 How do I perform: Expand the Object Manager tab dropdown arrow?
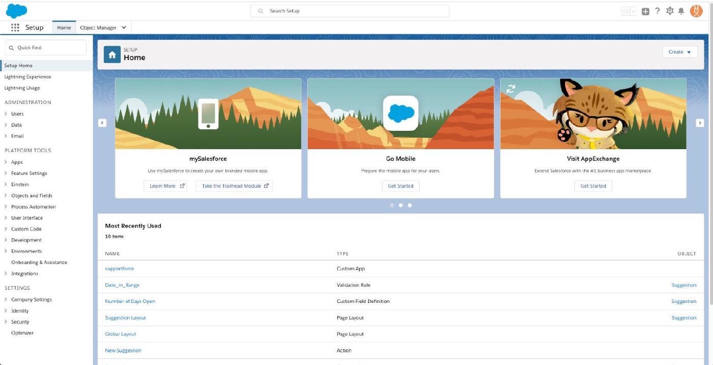click(x=124, y=27)
